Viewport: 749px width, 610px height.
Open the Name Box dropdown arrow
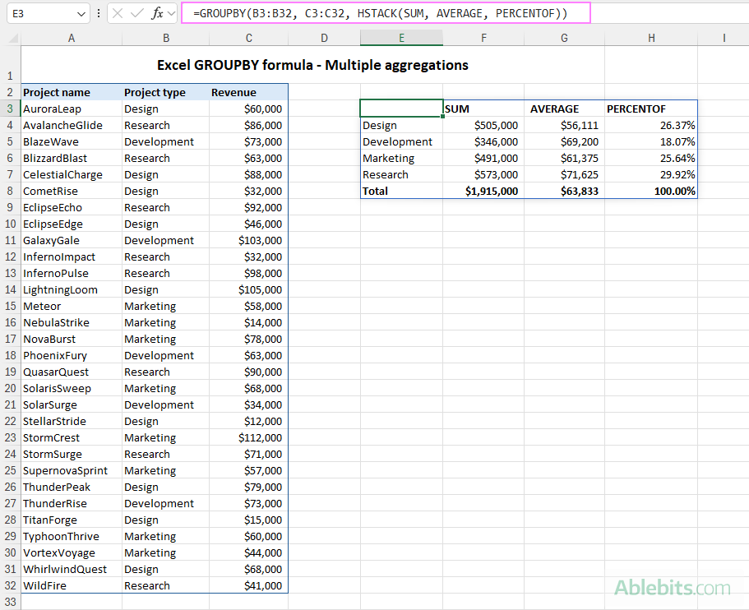pos(80,12)
